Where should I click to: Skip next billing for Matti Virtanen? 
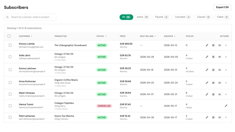click(220, 94)
